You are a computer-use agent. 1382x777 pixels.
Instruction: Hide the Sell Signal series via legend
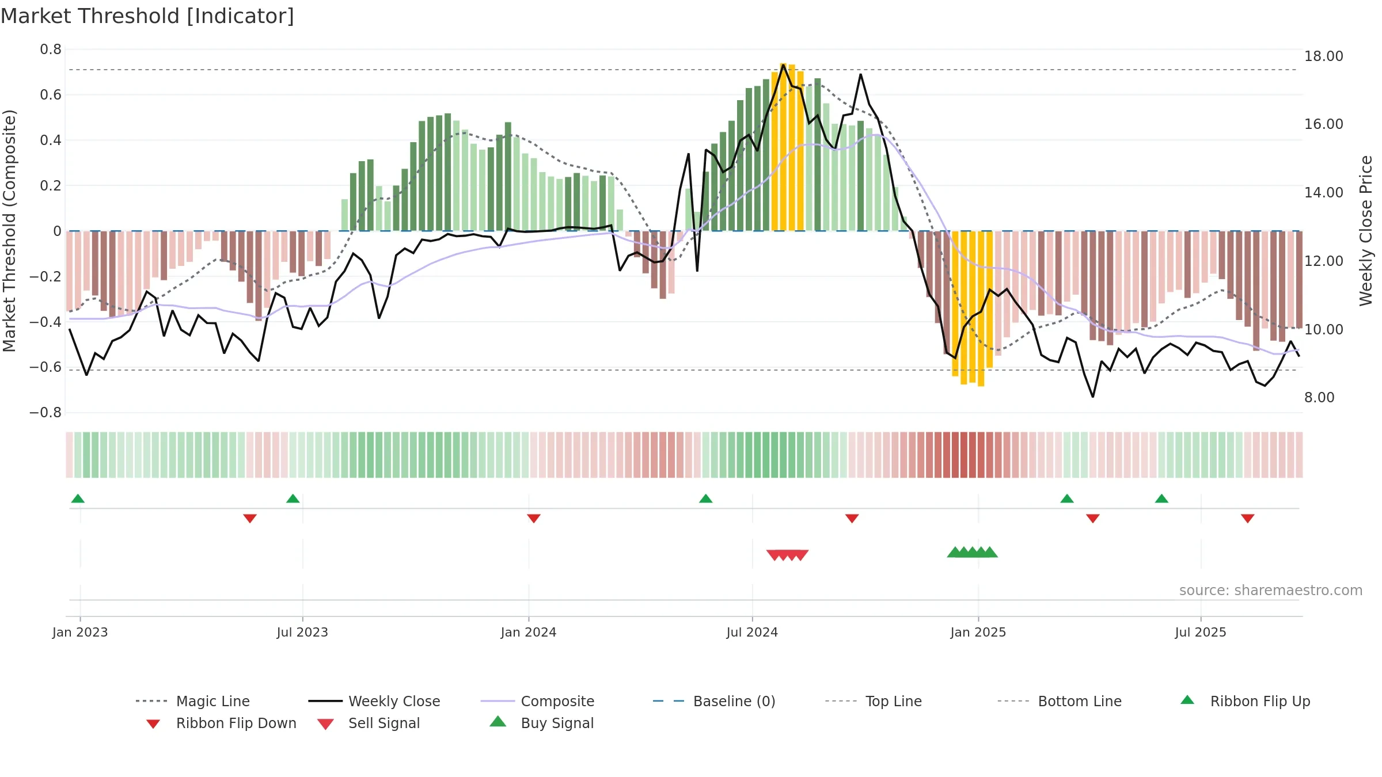(x=369, y=723)
